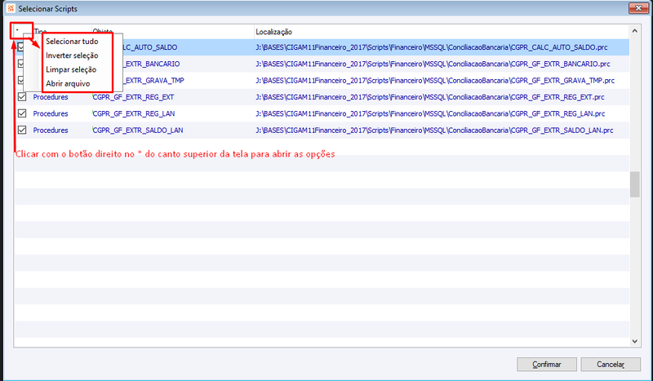Click the path ending CGPR_GF_EXTR_GRAVA_TMP.prc
The width and height of the screenshot is (653, 381).
pos(435,81)
